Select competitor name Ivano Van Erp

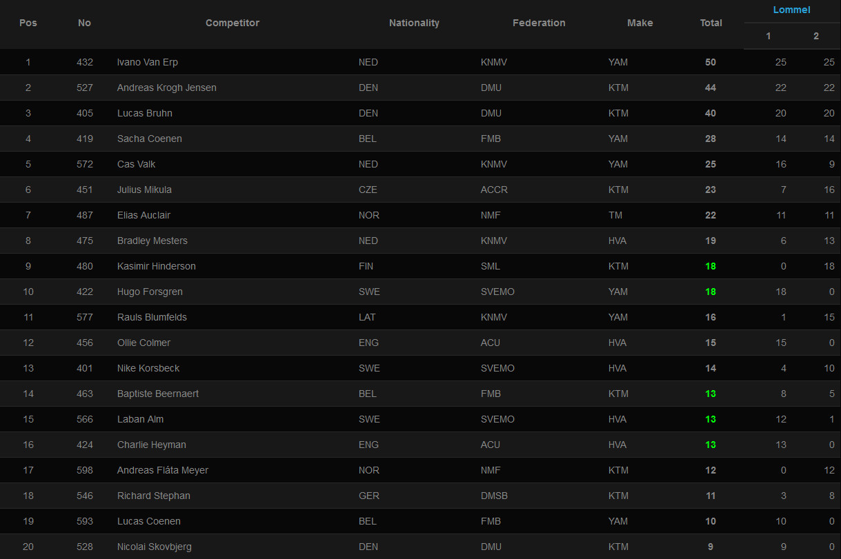pos(148,62)
